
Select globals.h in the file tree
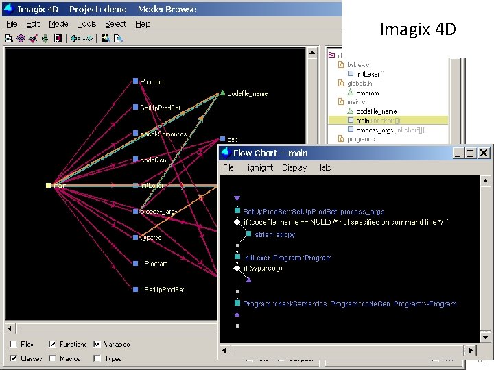click(x=360, y=84)
